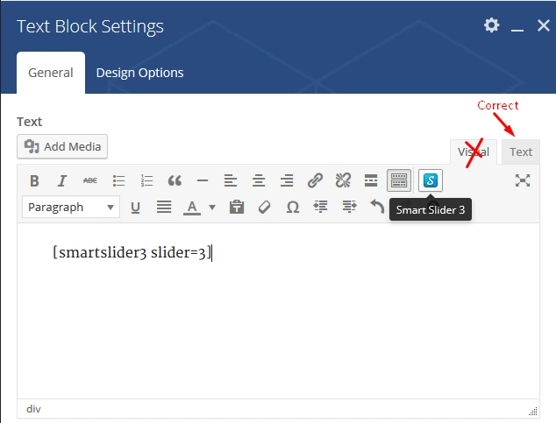The width and height of the screenshot is (556, 423).
Task: Apply strikethrough formatting
Action: pos(90,181)
